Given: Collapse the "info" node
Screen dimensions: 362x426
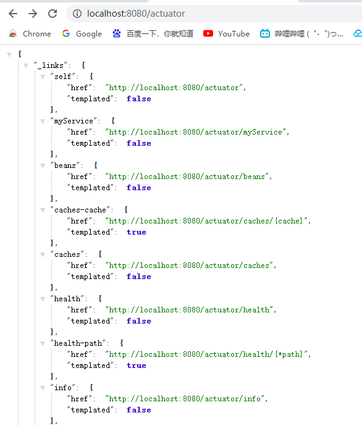Looking at the screenshot, I should click(x=43, y=388).
